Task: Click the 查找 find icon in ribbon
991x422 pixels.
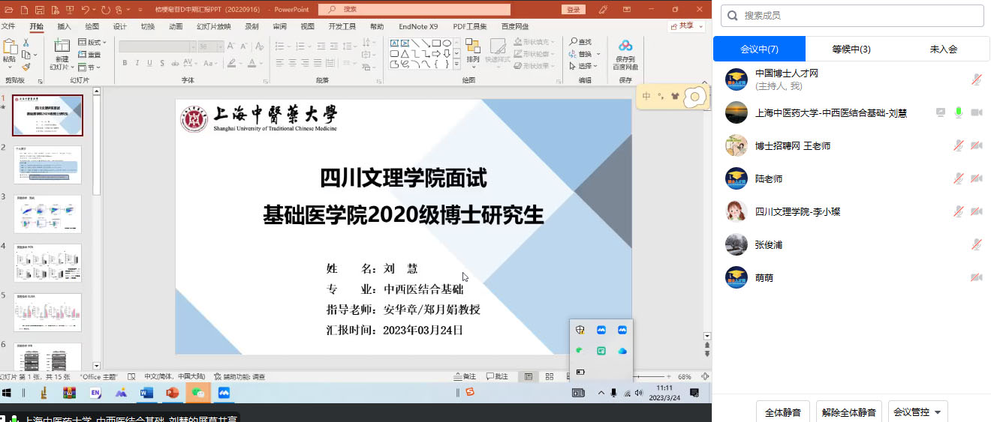Action: (x=580, y=42)
